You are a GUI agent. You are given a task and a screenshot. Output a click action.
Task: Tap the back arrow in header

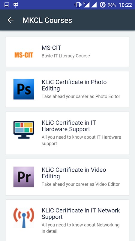pyautogui.click(x=10, y=20)
